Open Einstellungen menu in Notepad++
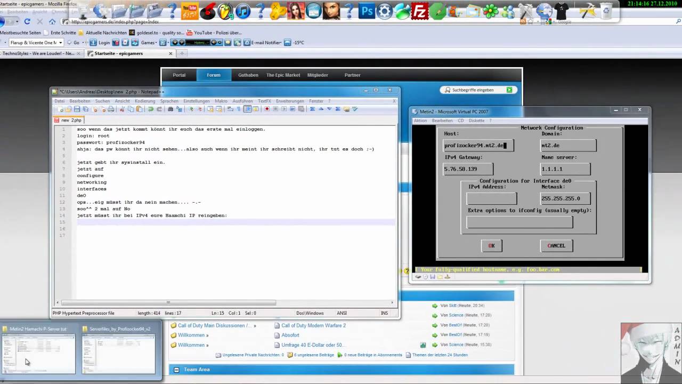Image resolution: width=682 pixels, height=384 pixels. pyautogui.click(x=197, y=101)
